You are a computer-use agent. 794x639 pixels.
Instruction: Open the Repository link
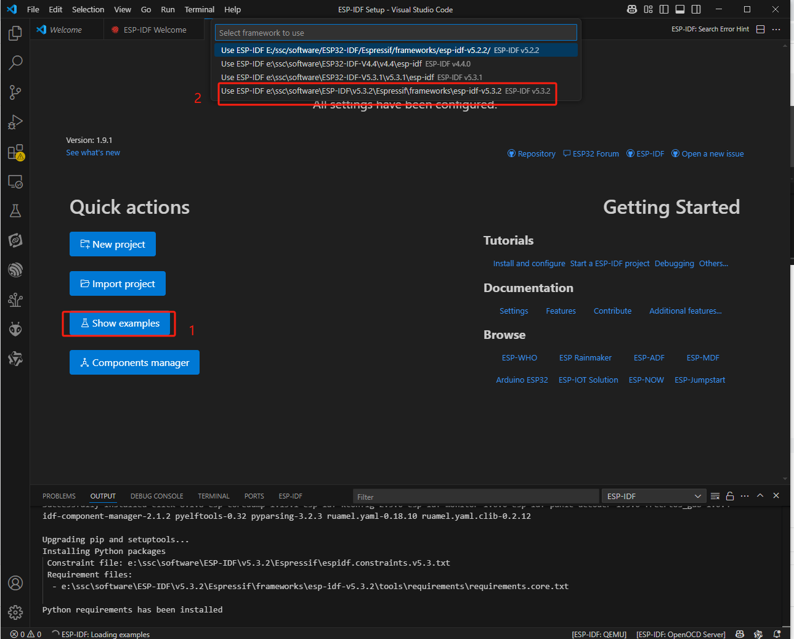pos(531,153)
